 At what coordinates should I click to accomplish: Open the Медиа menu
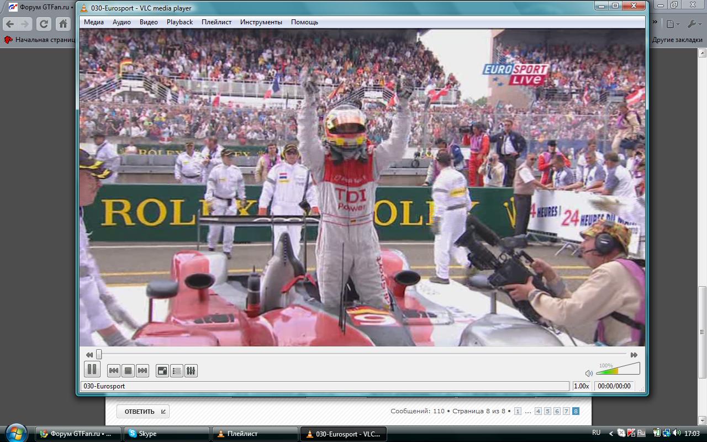(x=94, y=22)
